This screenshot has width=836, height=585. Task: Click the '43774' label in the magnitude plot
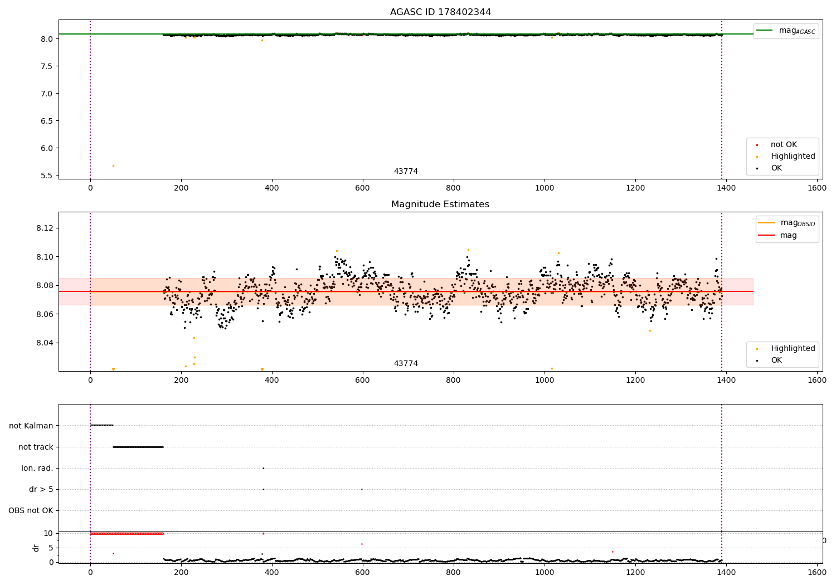click(406, 363)
